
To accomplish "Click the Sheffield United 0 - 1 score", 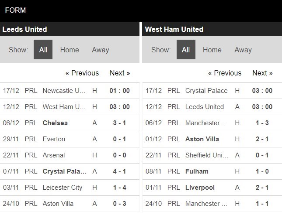I will click(x=263, y=155).
